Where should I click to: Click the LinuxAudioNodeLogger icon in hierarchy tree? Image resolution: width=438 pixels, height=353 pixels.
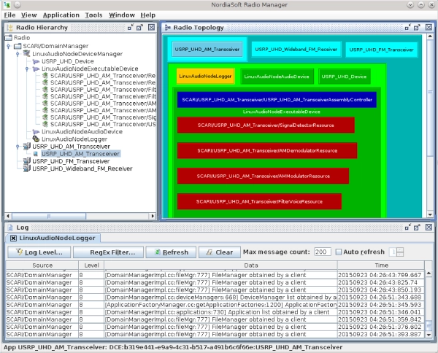point(36,139)
